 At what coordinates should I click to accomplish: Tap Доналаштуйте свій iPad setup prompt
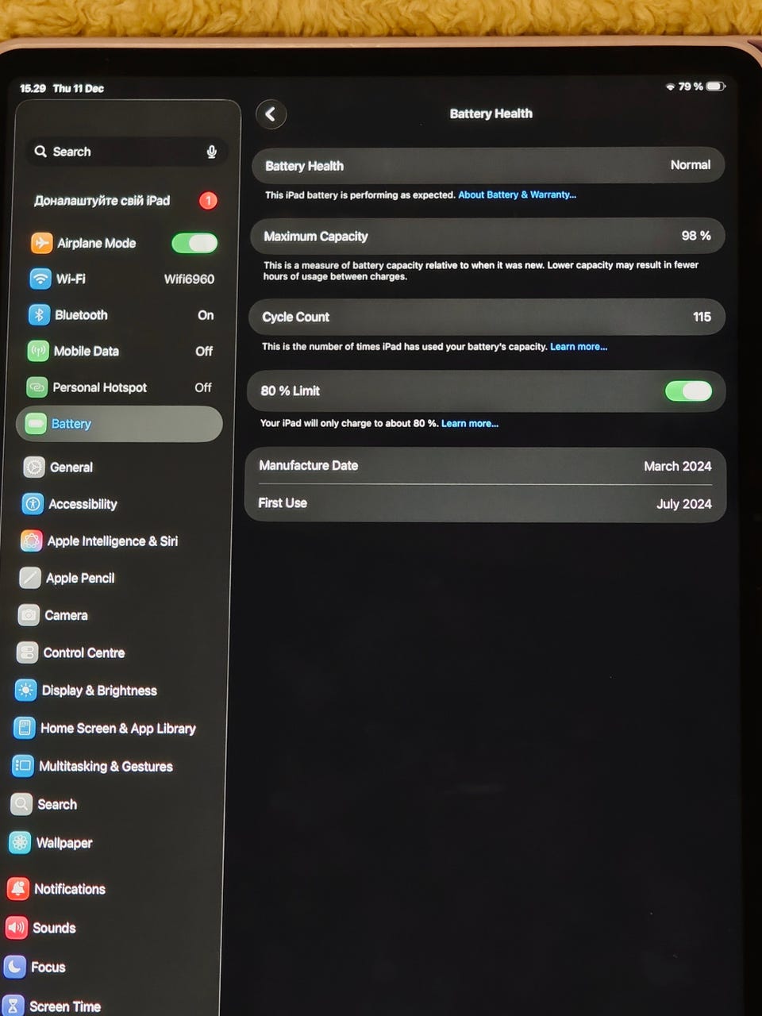(x=125, y=201)
